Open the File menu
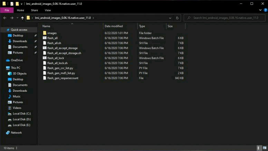Viewport: 268px width, 151px height. click(7, 10)
